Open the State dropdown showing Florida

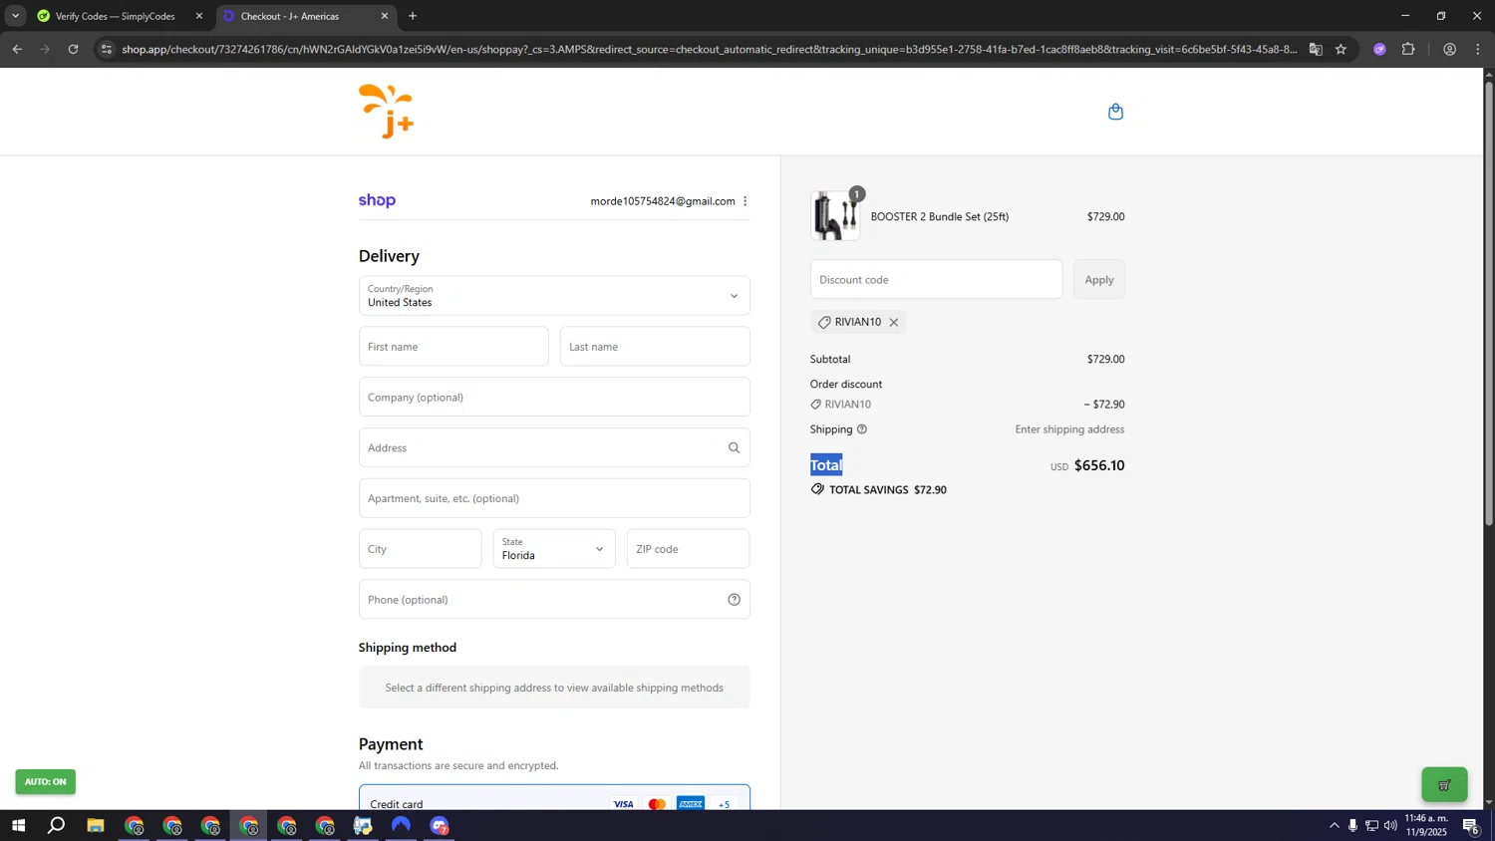click(554, 549)
